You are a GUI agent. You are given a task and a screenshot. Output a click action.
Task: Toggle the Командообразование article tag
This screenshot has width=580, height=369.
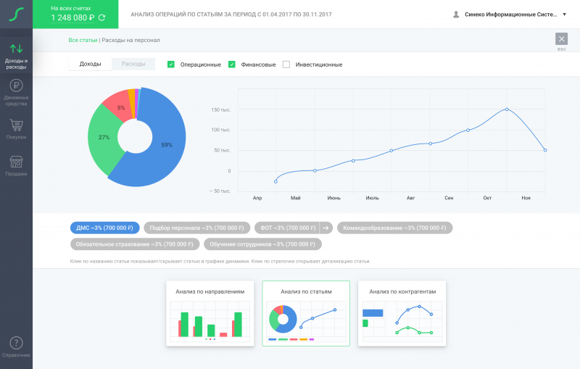394,228
